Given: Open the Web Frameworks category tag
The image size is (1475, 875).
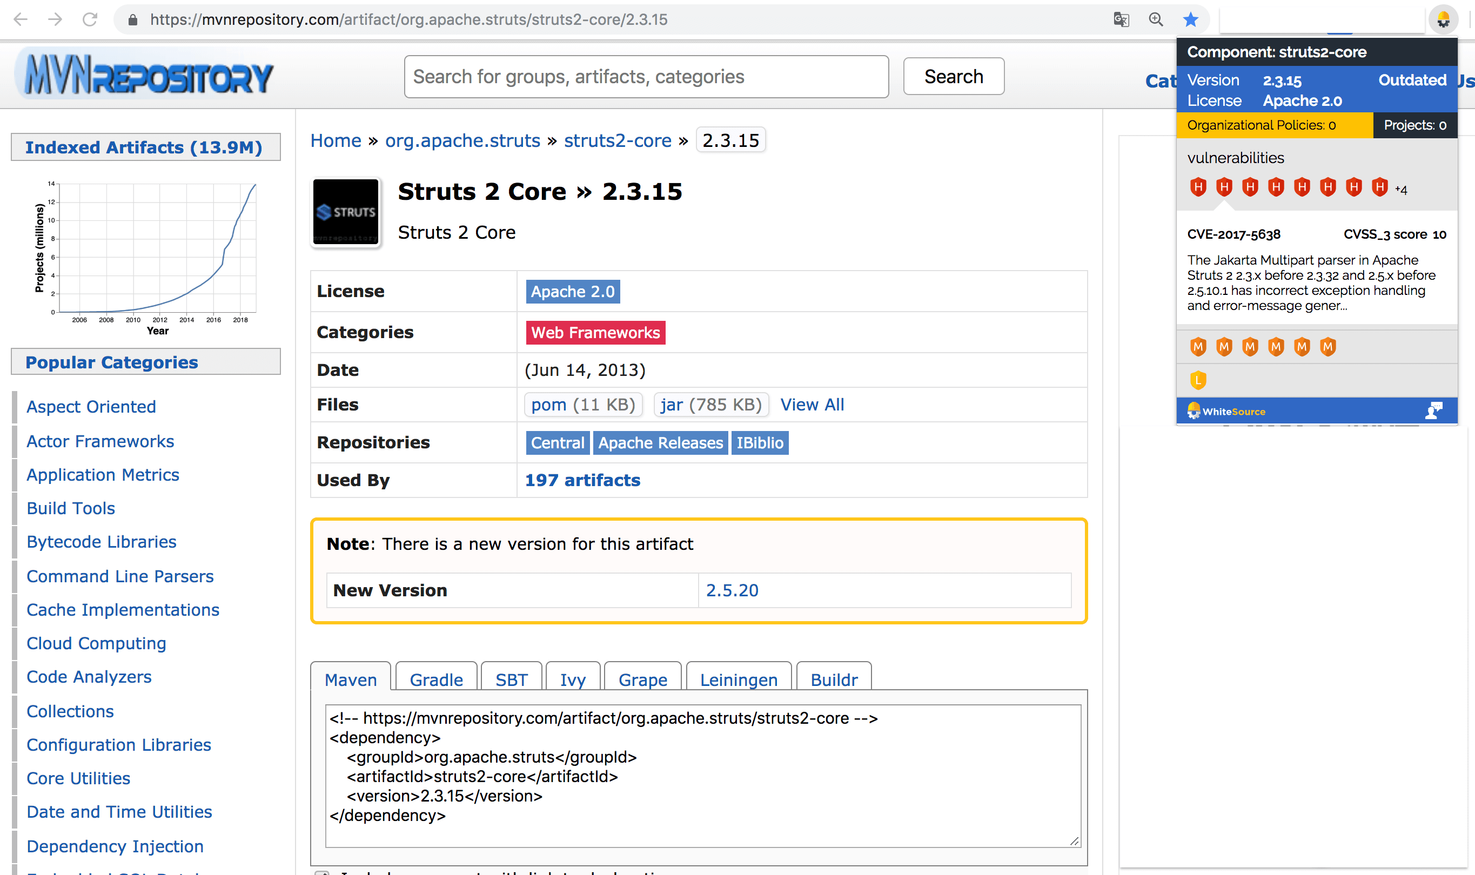Looking at the screenshot, I should click(595, 333).
